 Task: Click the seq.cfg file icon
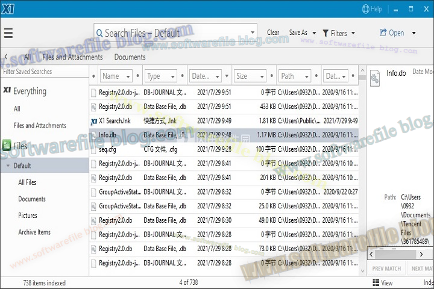pos(94,149)
